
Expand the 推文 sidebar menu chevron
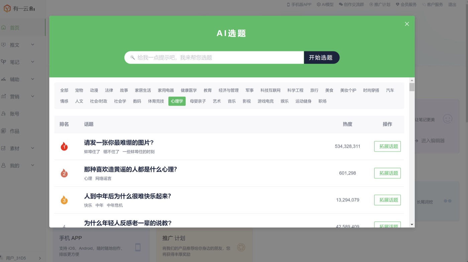tap(32, 45)
